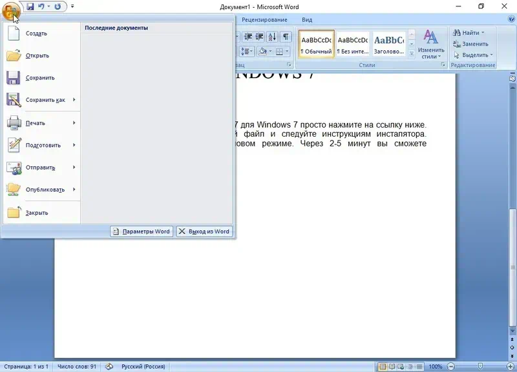Click Выход из Word button
This screenshot has height=372, width=517.
tap(204, 231)
